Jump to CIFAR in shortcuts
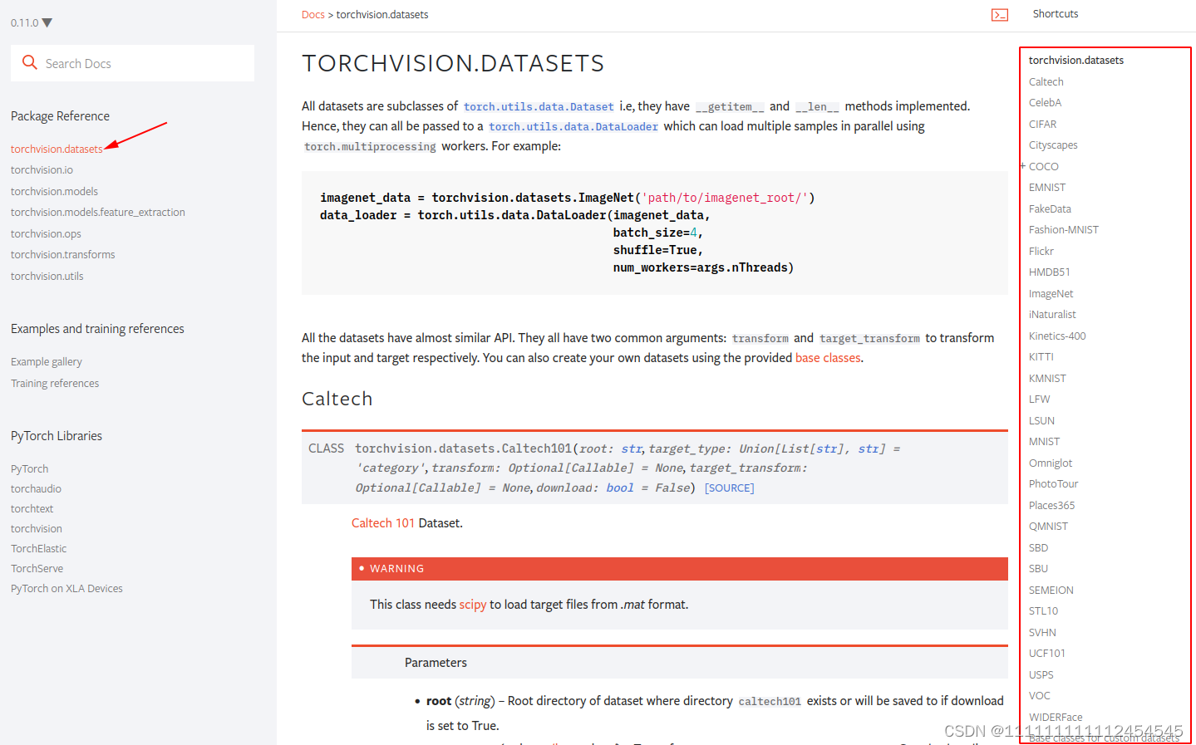 point(1043,125)
